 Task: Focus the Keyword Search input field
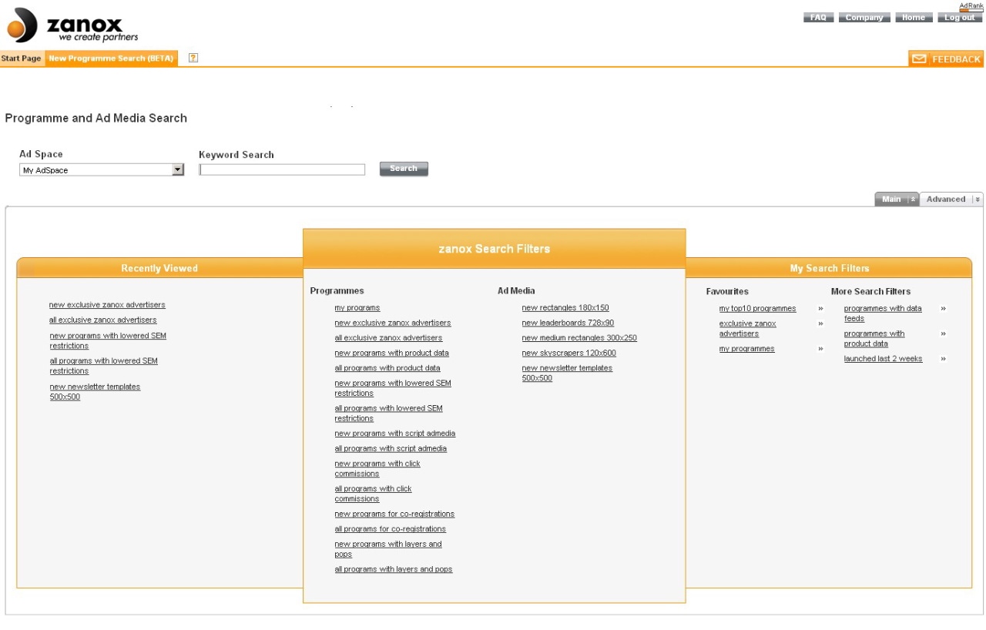tap(282, 170)
